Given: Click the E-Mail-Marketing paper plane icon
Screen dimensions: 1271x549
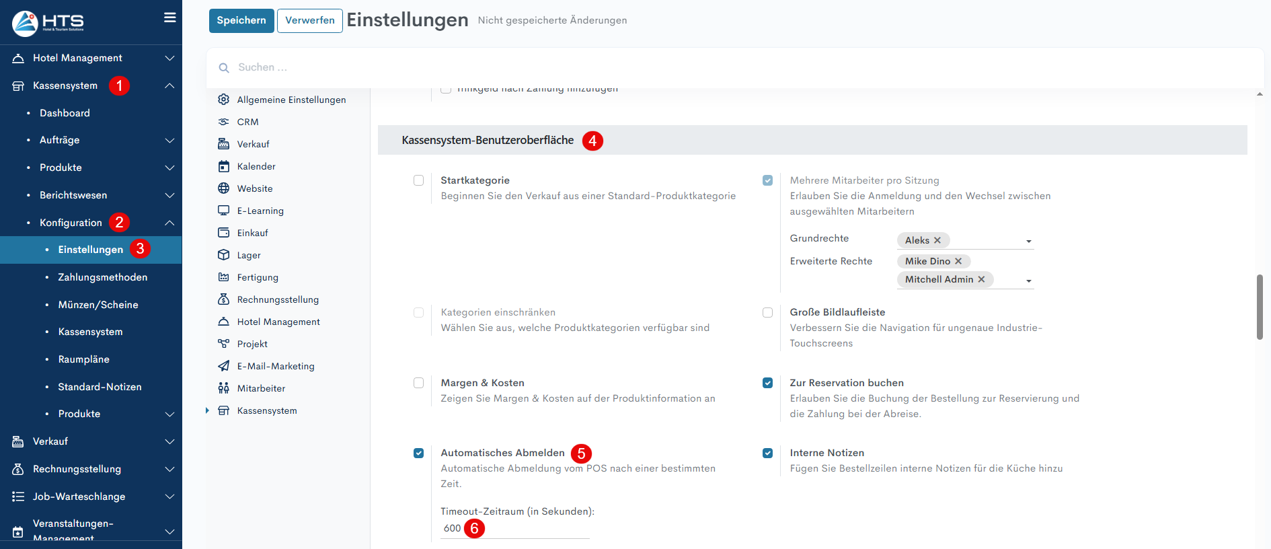Looking at the screenshot, I should pyautogui.click(x=224, y=366).
